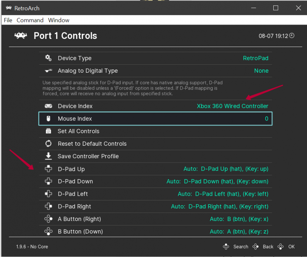Click the Analog to Digital Type icon
Viewport: 307px width, 257px height.
click(x=48, y=70)
